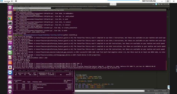
Task: Click the 'KeyboardInterrupt' line in the terminal
Action: click(19, 33)
